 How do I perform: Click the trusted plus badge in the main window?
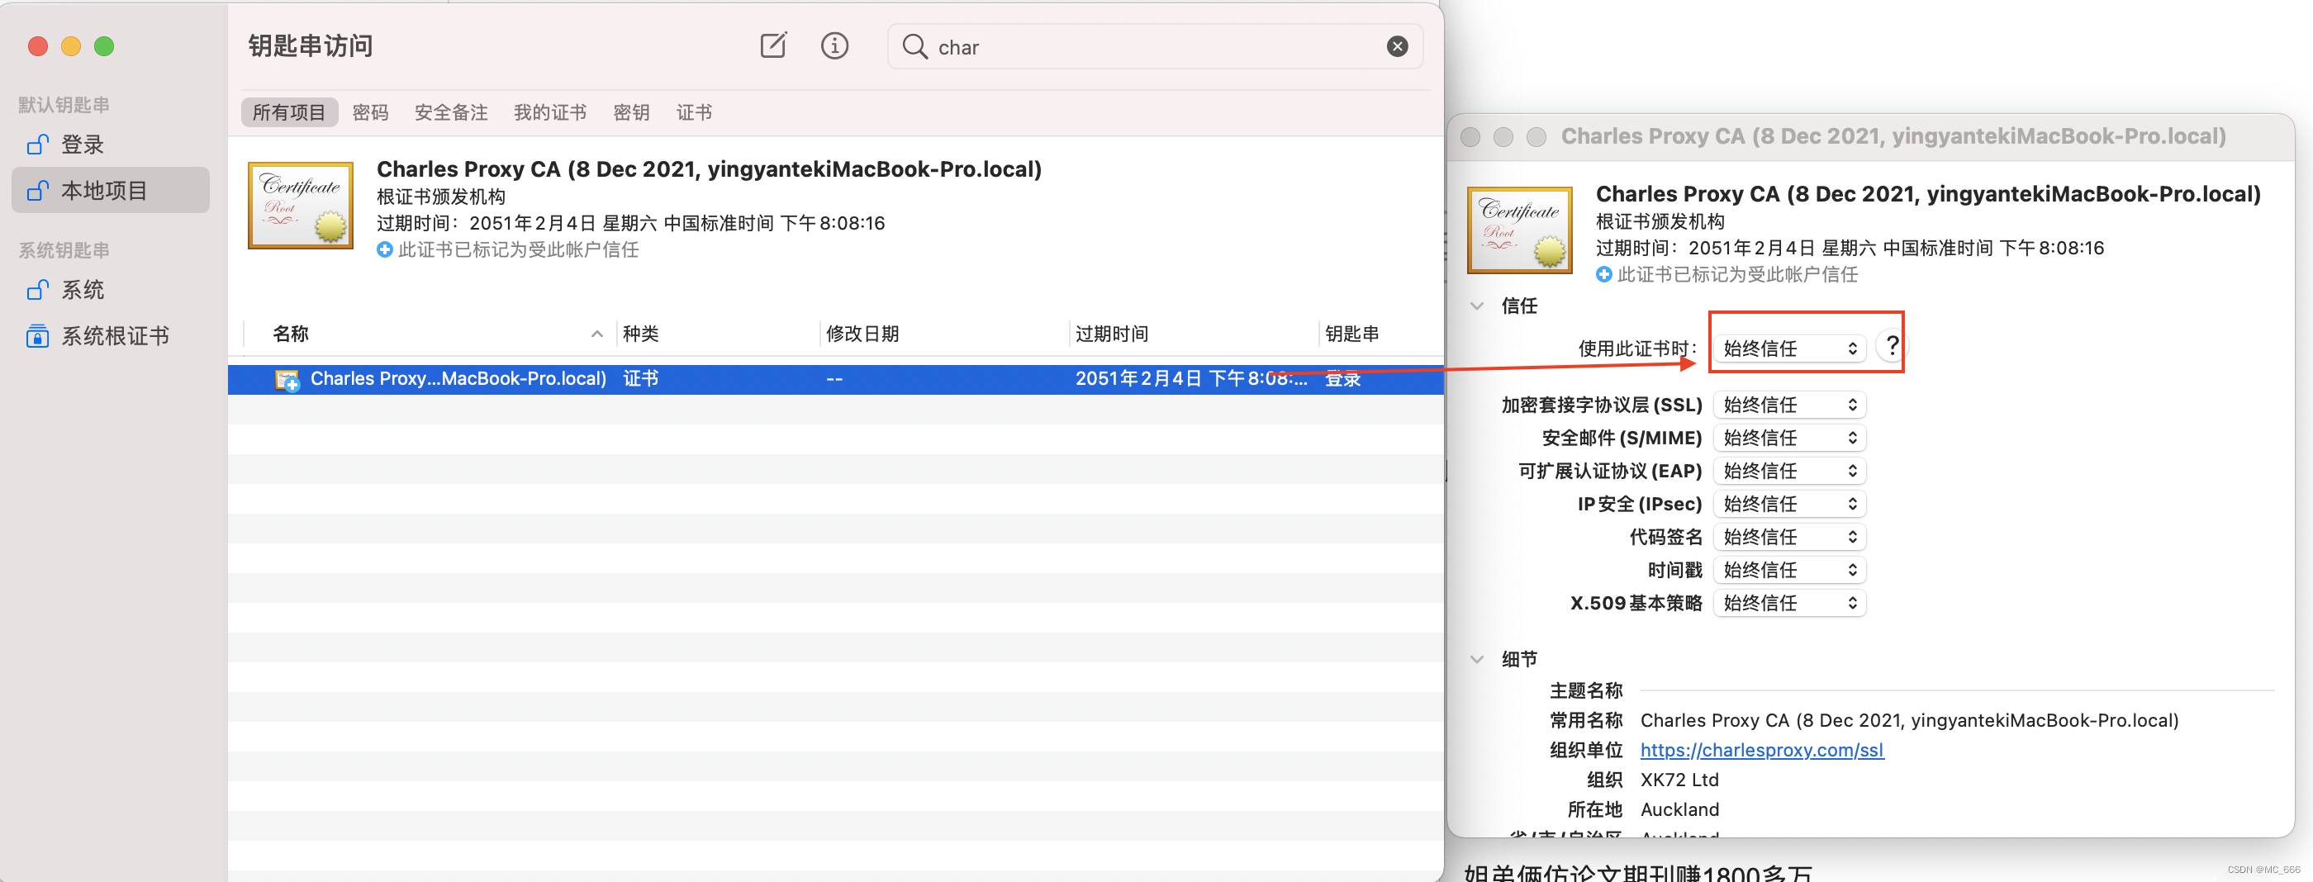[x=384, y=249]
